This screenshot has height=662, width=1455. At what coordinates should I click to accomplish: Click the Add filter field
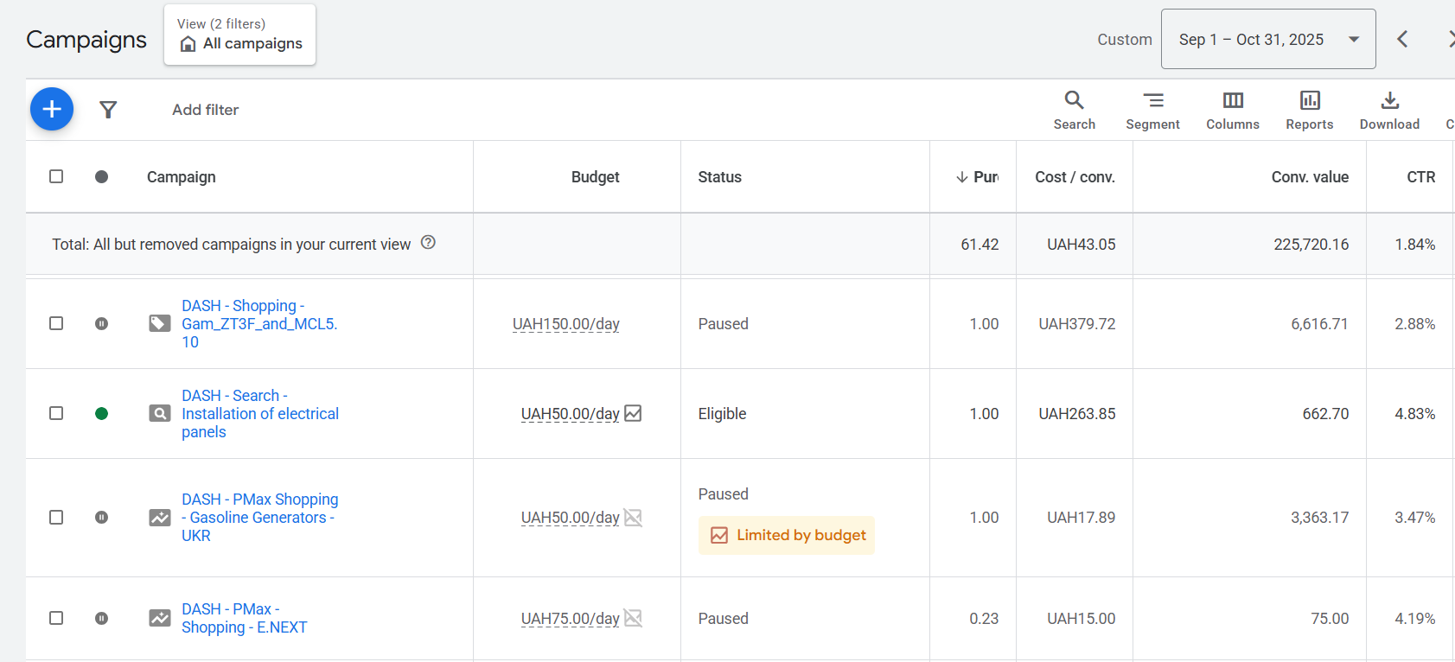(x=205, y=110)
